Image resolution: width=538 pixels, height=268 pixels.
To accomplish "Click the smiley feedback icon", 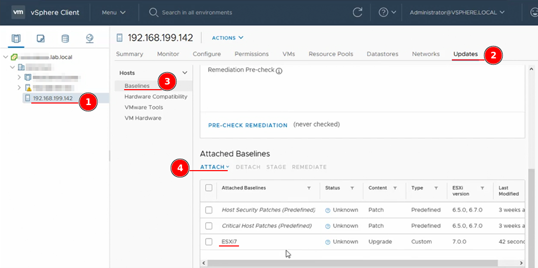I will tap(534, 12).
